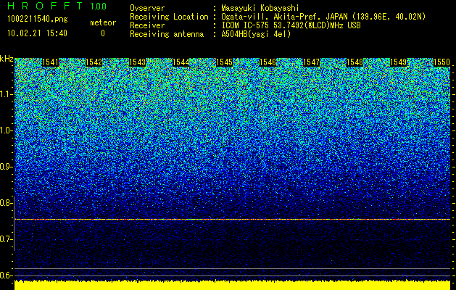This screenshot has width=456, height=290.
Task: Click the date stamp 10.02.21 15:40
Action: [37, 33]
